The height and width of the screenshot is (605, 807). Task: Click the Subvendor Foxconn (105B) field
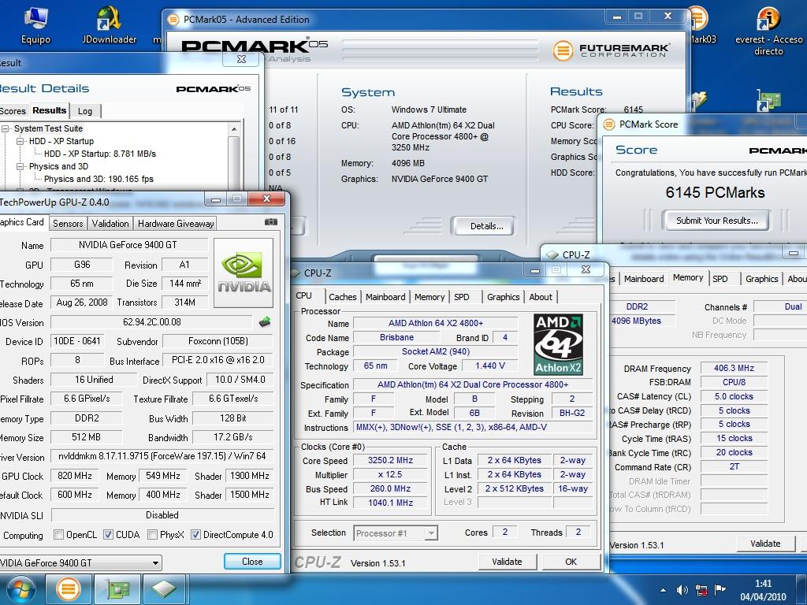tap(218, 341)
